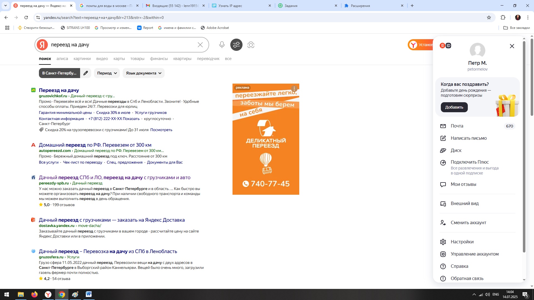Click the Установить Yandex Browser button

(421, 45)
